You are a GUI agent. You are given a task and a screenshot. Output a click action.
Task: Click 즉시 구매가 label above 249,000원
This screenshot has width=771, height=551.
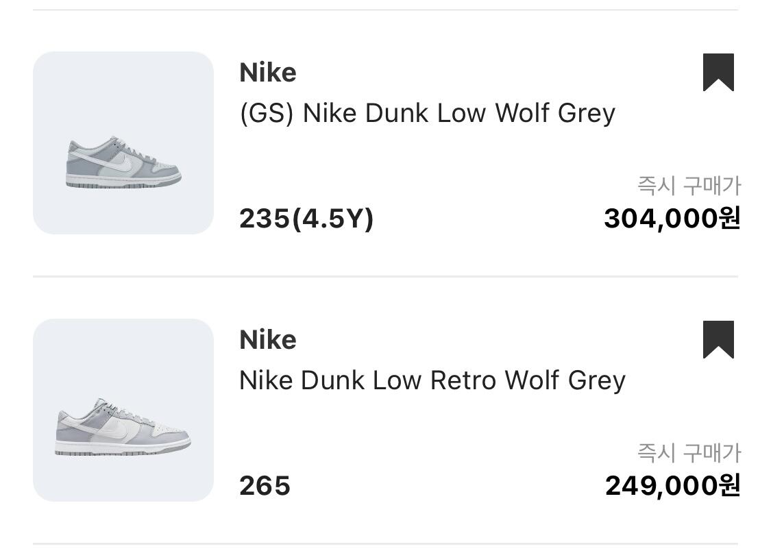pos(689,453)
